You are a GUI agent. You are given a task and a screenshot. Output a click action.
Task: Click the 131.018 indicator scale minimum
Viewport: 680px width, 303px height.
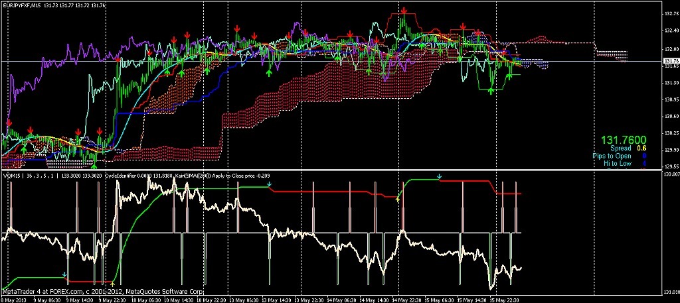click(671, 292)
